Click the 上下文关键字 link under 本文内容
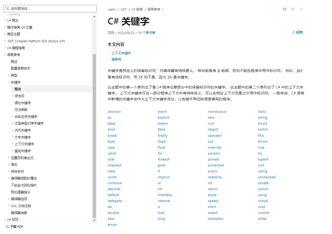Viewport: 332px width, 234px height. pos(121,53)
